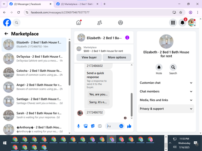Open the Windows Start button

[5, 143]
